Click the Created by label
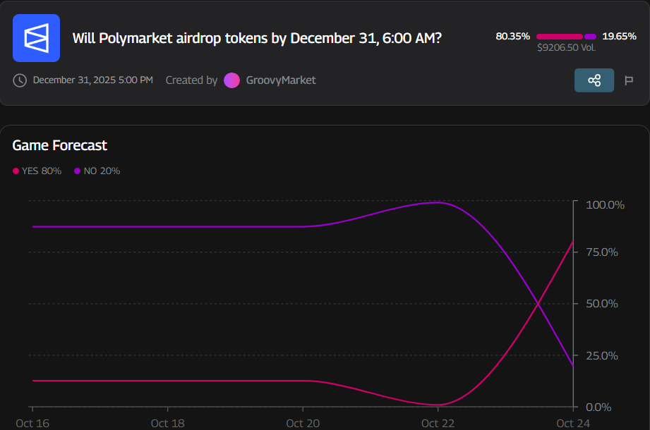This screenshot has width=650, height=430. 191,80
